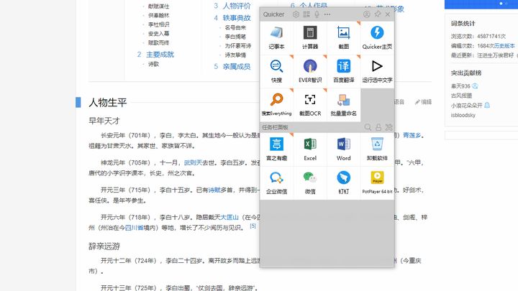This screenshot has height=291, width=518.
Task: Toggle the lock icon in 任务栏面板 bar
Action: 378,127
